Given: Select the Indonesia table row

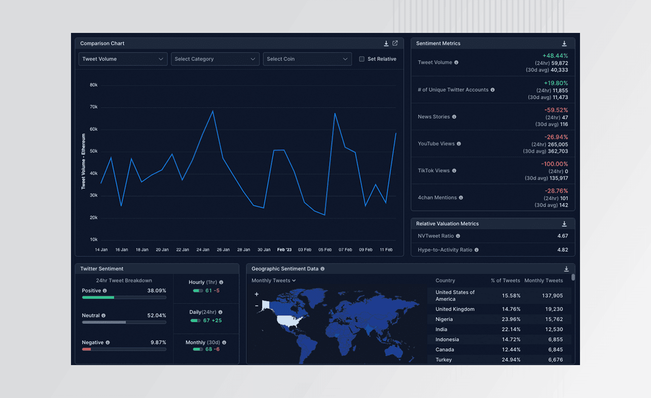Looking at the screenshot, I should tap(499, 340).
